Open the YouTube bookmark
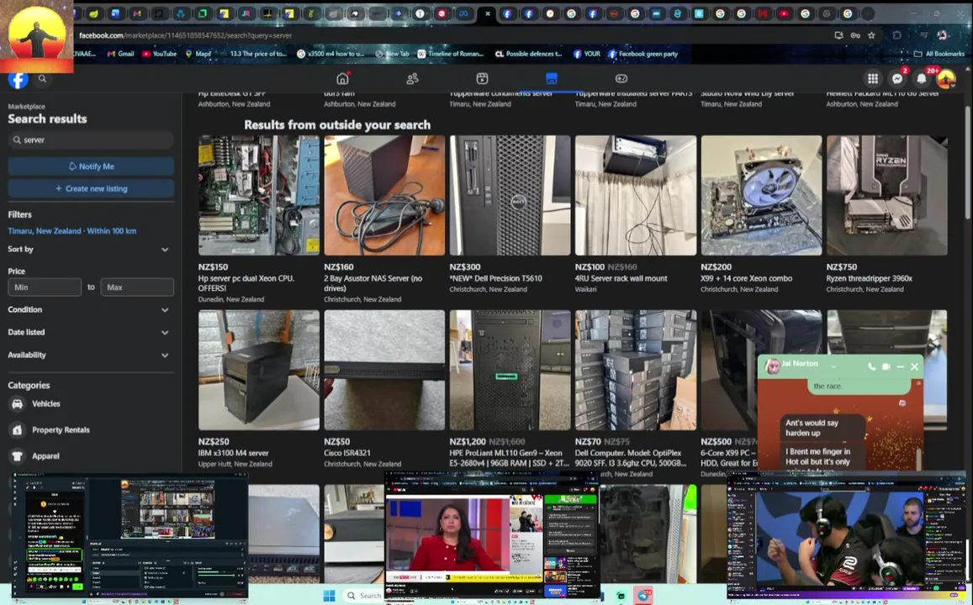973x605 pixels. 160,54
